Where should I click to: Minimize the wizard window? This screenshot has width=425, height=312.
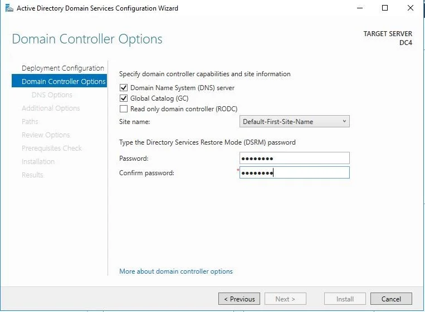360,8
